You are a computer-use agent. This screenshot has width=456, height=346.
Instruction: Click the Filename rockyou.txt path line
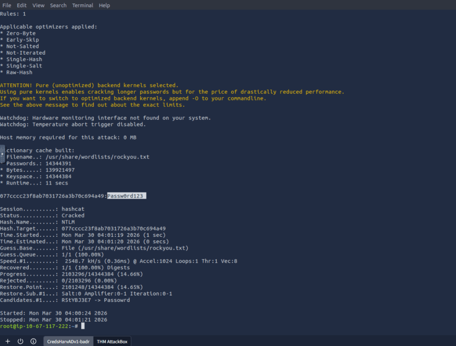77,157
